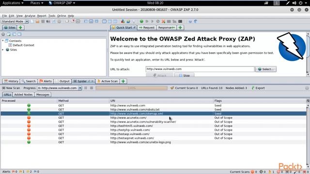Click the Manage Add-ons colored blocks icon

123,21
